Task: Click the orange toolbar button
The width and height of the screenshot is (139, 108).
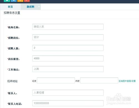Action: 20,1
